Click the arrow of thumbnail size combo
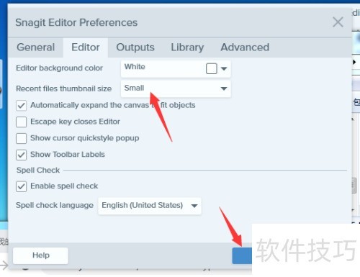 (224, 88)
